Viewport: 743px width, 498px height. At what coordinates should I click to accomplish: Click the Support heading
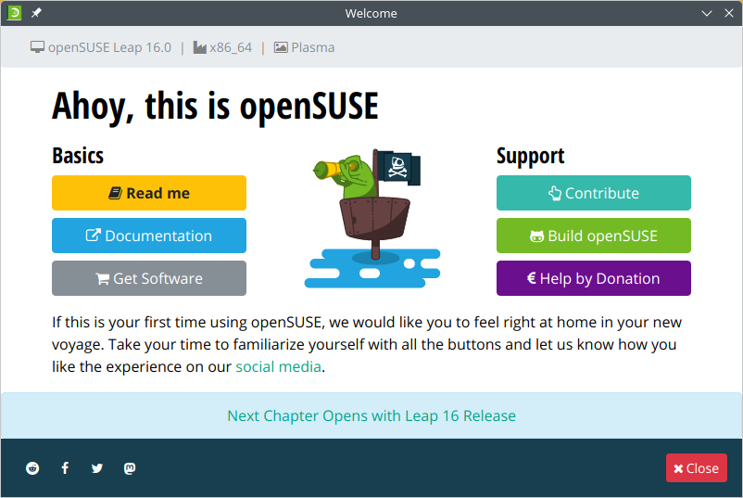(x=530, y=157)
